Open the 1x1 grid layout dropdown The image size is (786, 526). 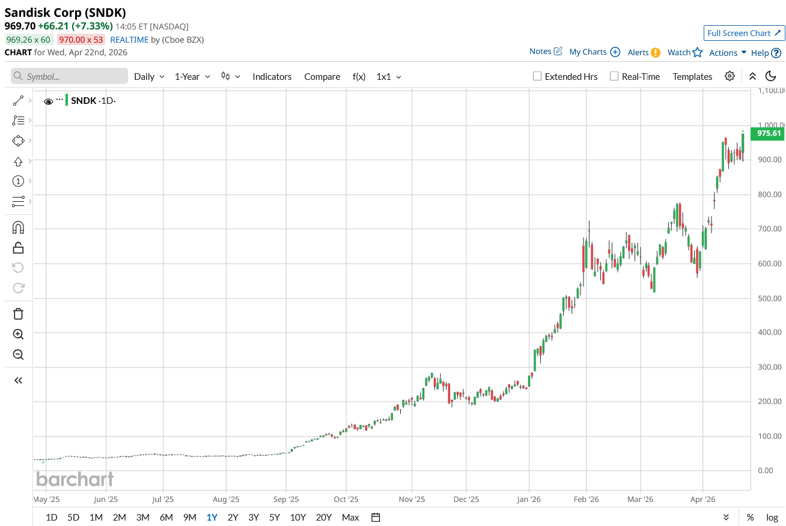[389, 76]
